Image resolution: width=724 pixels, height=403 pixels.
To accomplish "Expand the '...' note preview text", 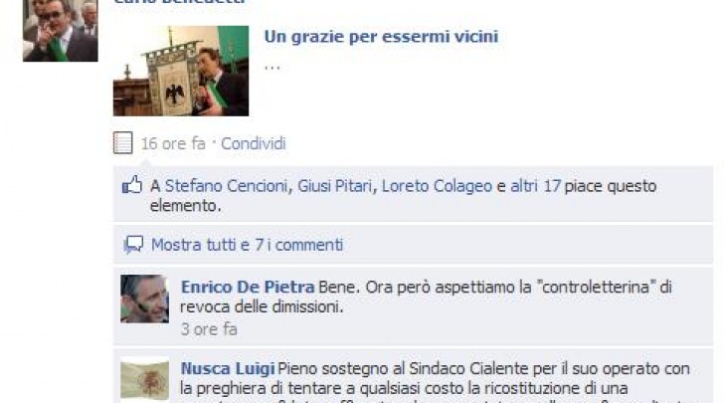I will [271, 68].
